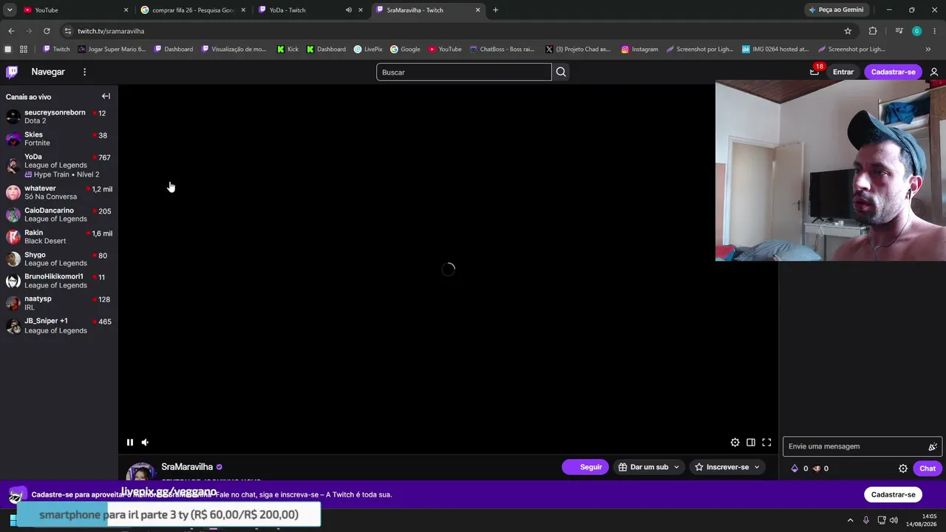Open a new browser tab

click(x=495, y=10)
